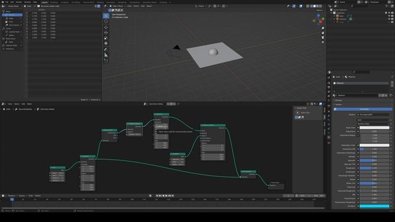Open the Object Mode dropdown in viewport

click(117, 6)
